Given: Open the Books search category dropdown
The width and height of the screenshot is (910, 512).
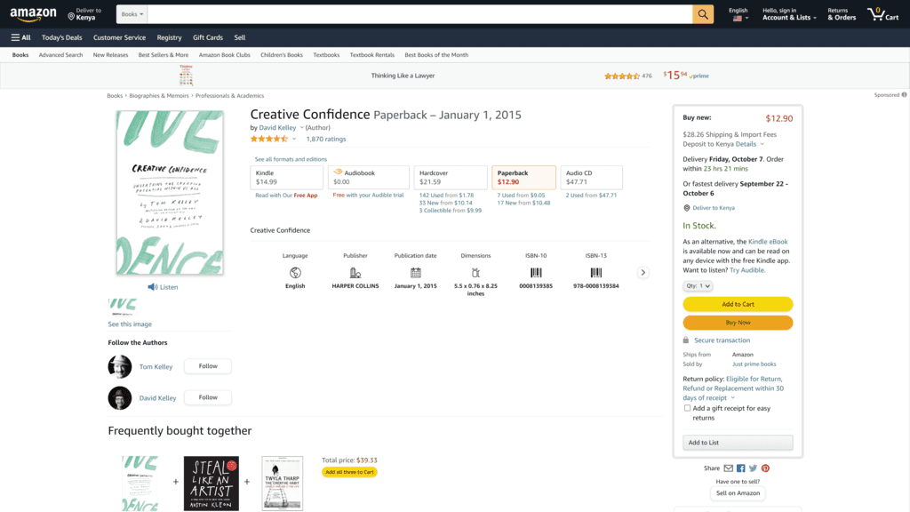Looking at the screenshot, I should pos(132,14).
